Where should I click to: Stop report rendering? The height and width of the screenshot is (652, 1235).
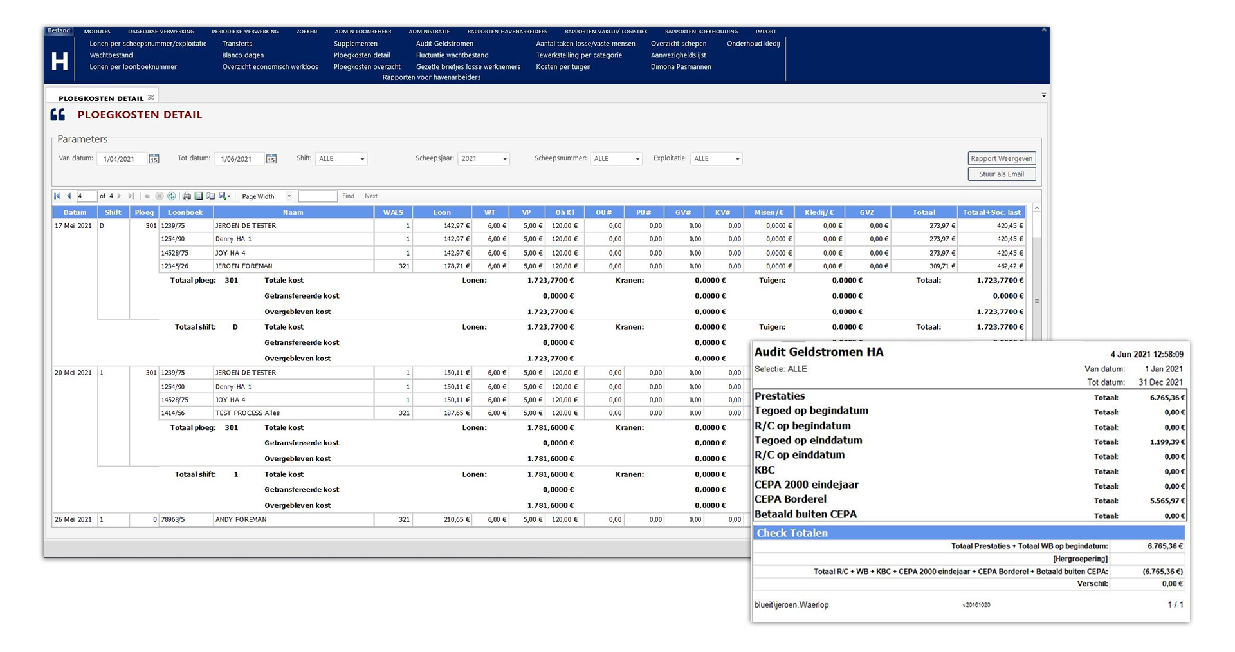160,196
